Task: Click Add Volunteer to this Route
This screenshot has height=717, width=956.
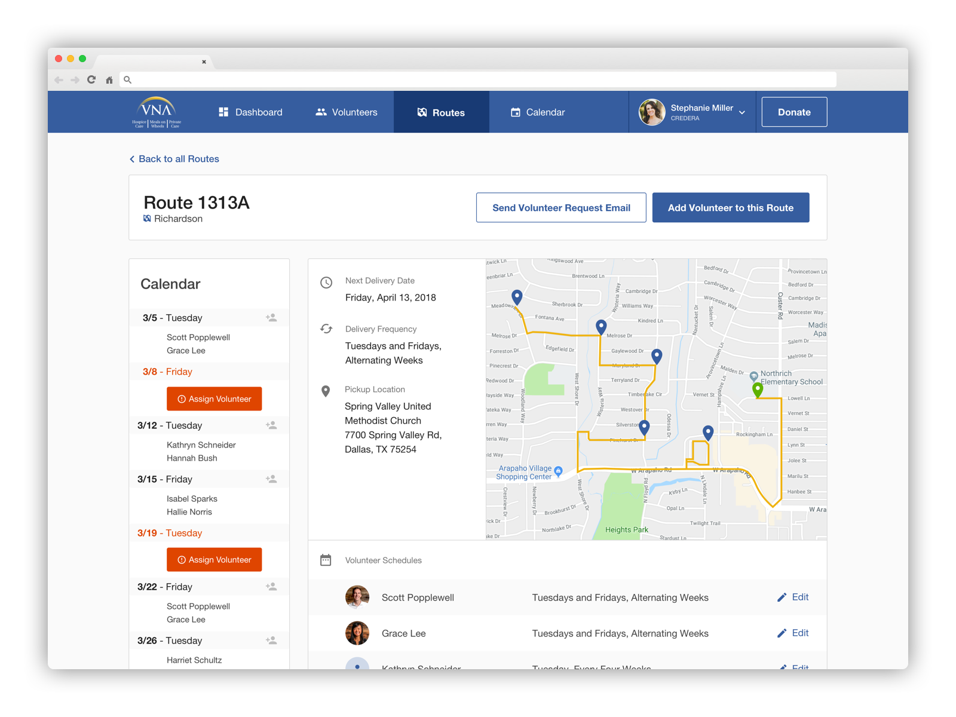Action: point(730,208)
